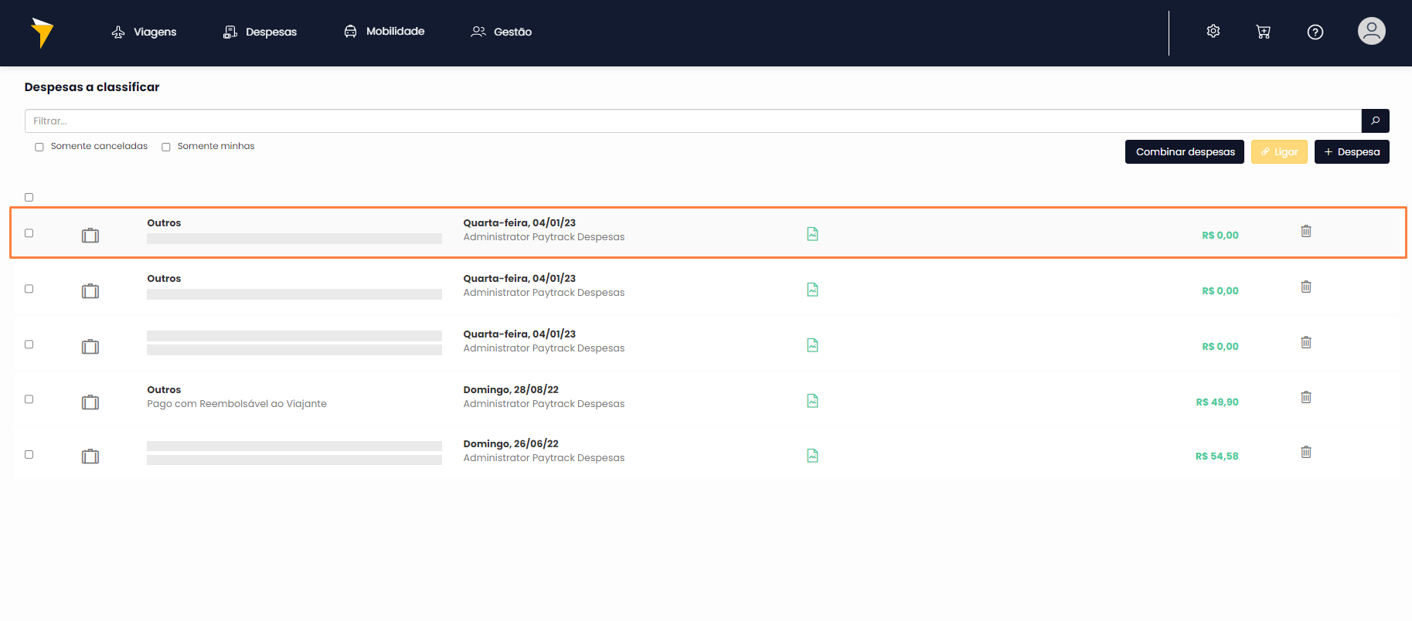Select the R$ 49,90 expense checkbox
This screenshot has width=1412, height=621.
click(29, 399)
